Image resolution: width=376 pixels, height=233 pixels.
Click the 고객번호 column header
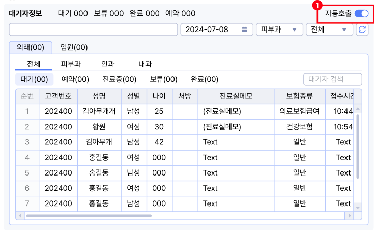pos(59,96)
